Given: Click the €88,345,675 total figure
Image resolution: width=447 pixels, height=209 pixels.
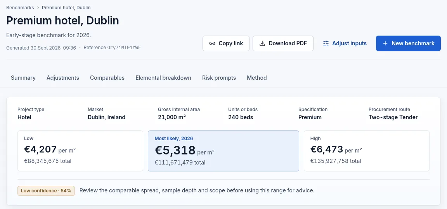Looking at the screenshot, I should coord(48,161).
